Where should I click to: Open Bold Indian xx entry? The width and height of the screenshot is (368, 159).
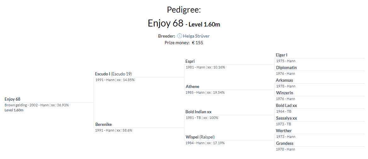(x=198, y=112)
